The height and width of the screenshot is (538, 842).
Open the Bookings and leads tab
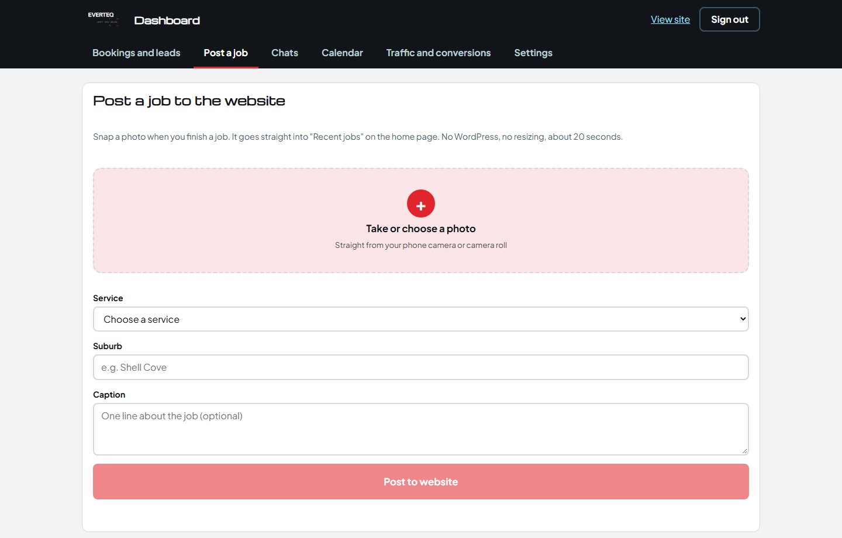point(136,53)
